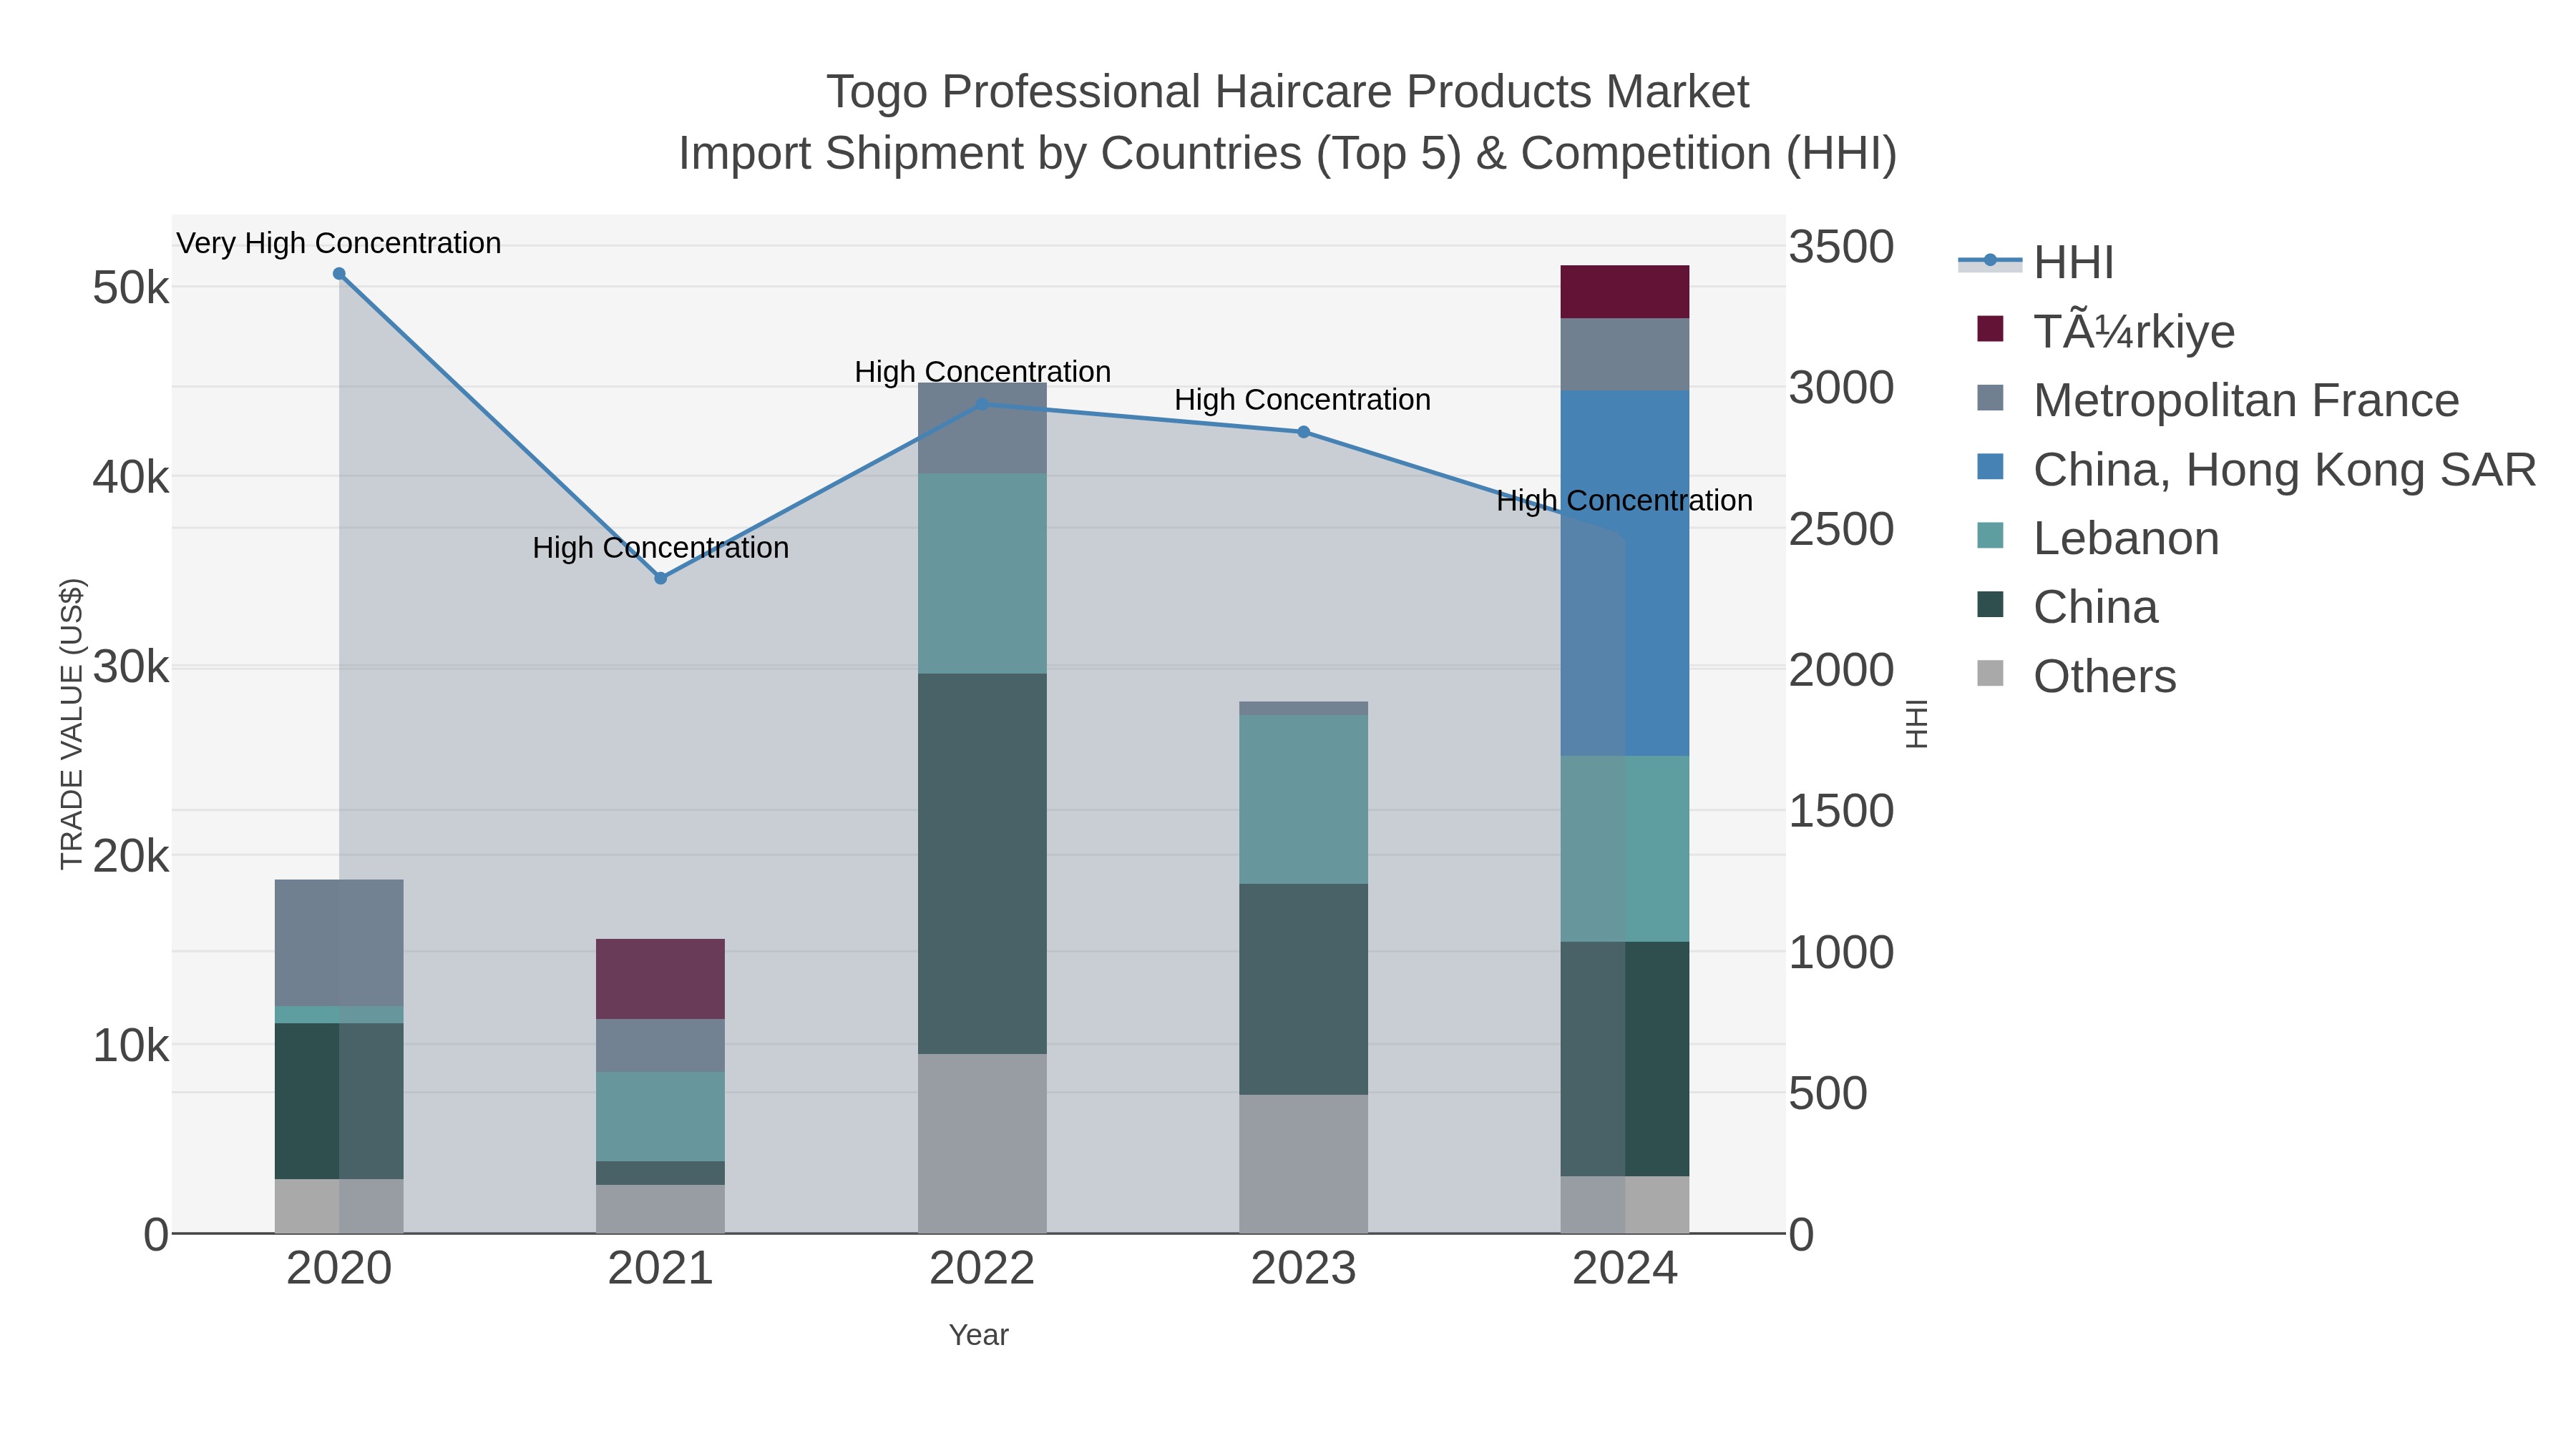Click the 'TRADE VALUE (US$)' axis title

[72, 724]
